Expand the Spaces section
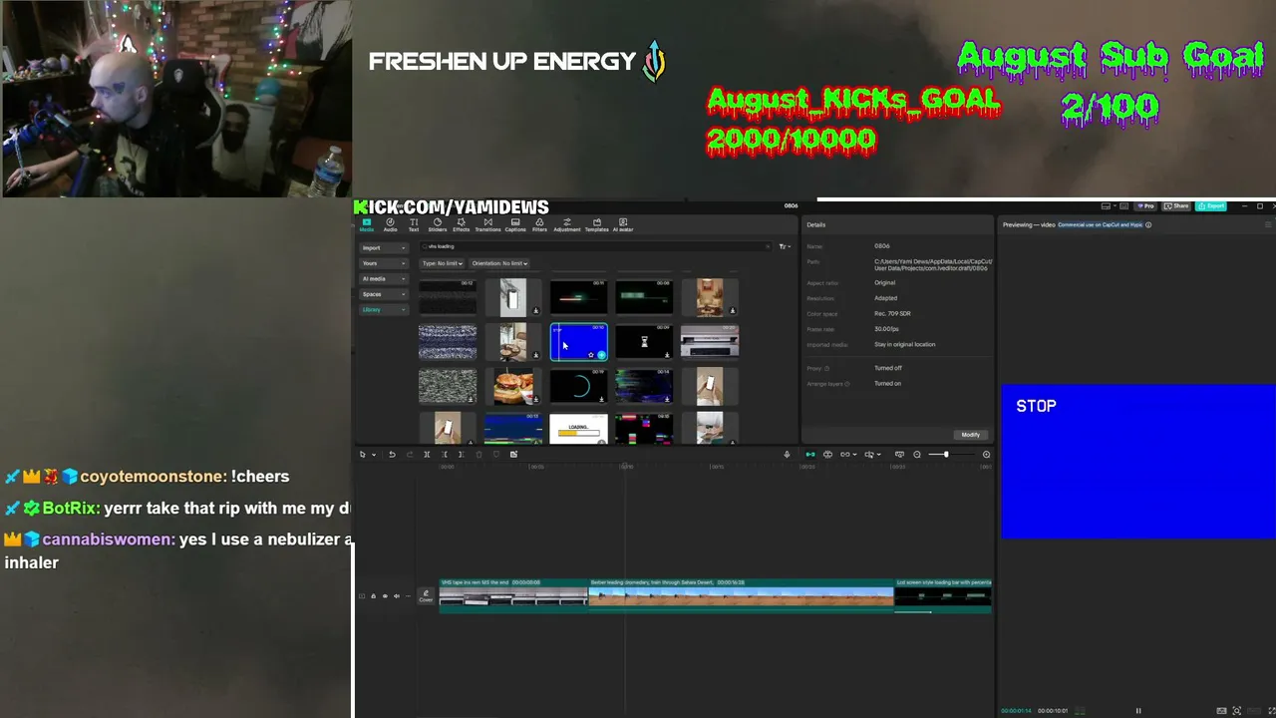Screen dimensions: 1276x718 tap(384, 294)
